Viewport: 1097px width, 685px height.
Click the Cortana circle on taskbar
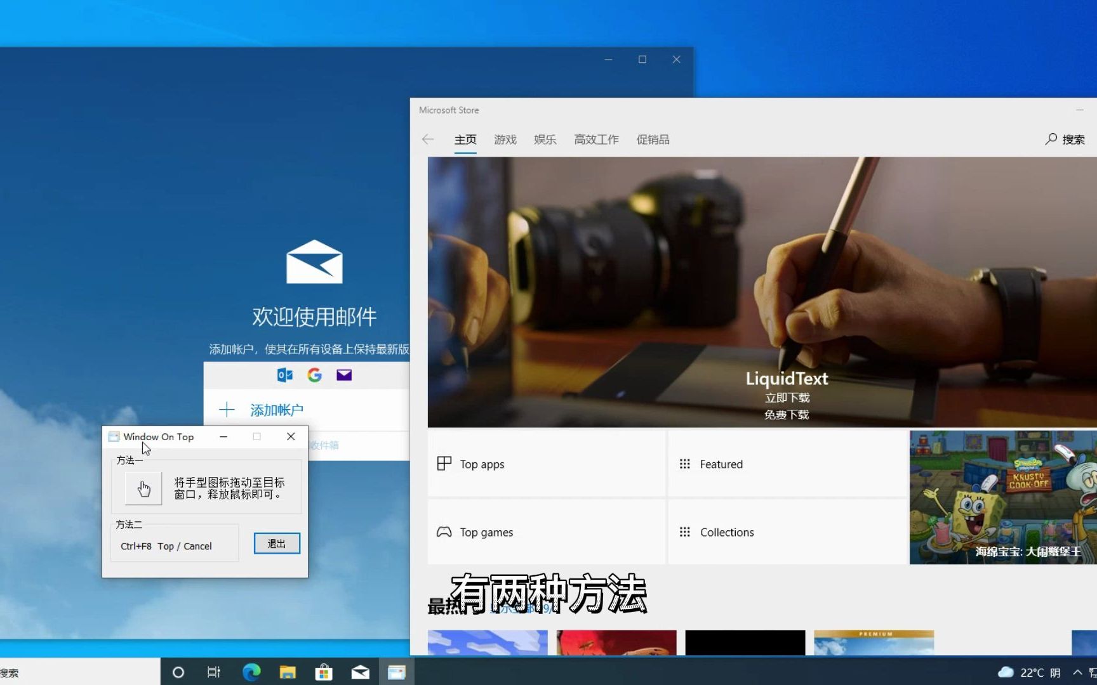pyautogui.click(x=178, y=672)
